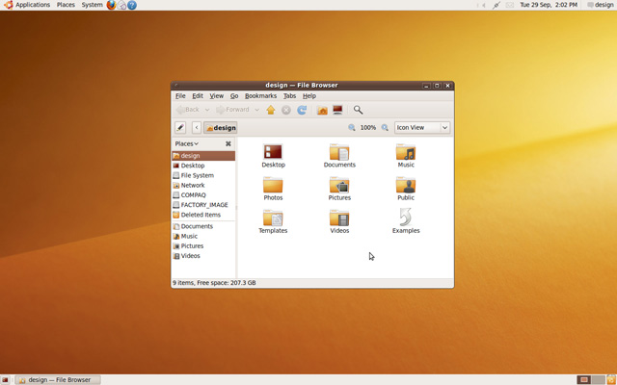Close the Places side pane
The image size is (617, 385).
[x=228, y=143]
